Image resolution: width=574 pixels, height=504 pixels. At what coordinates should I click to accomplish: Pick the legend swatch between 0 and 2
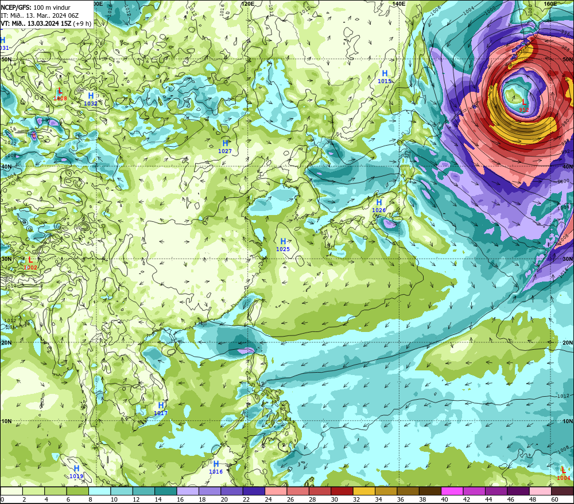[x=11, y=491]
